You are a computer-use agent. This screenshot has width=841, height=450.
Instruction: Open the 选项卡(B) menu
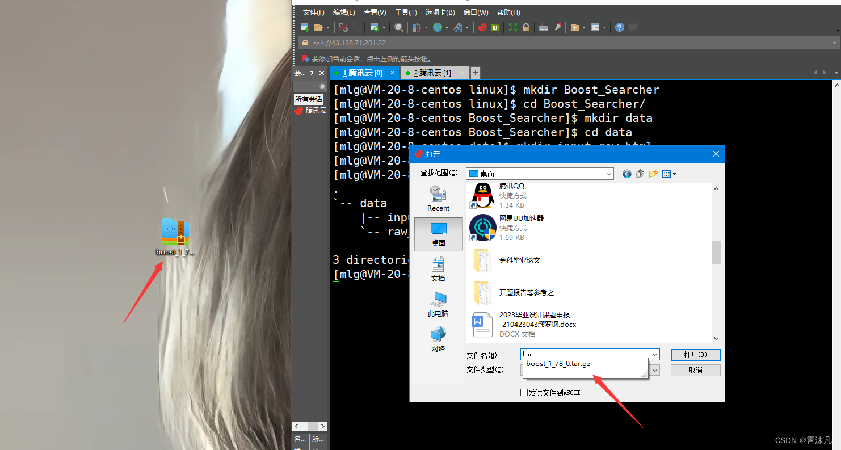coord(440,12)
